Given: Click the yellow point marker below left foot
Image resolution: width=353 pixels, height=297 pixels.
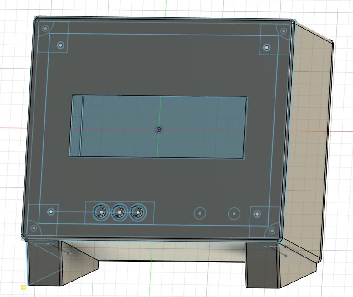Looking at the screenshot, I should [x=24, y=287].
